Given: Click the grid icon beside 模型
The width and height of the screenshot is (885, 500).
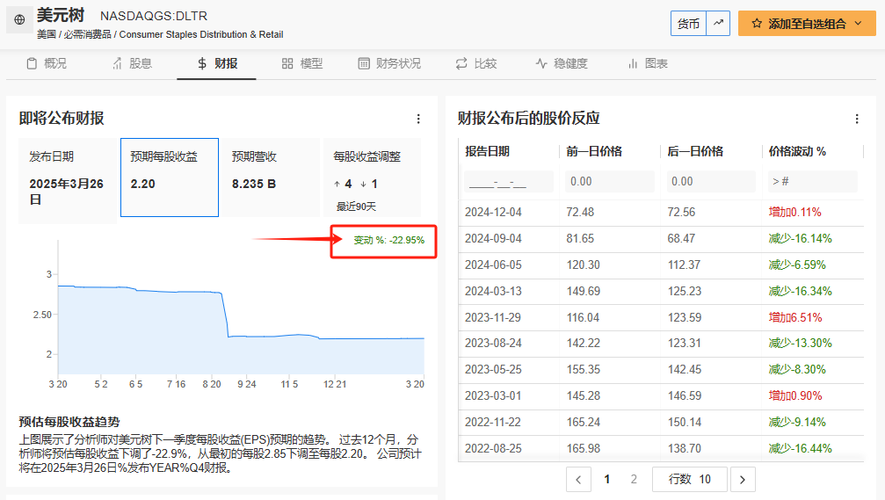Looking at the screenshot, I should click(x=287, y=64).
